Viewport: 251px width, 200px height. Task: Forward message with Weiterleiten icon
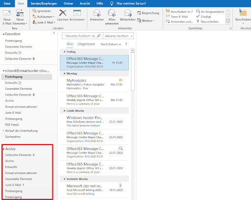(127, 15)
